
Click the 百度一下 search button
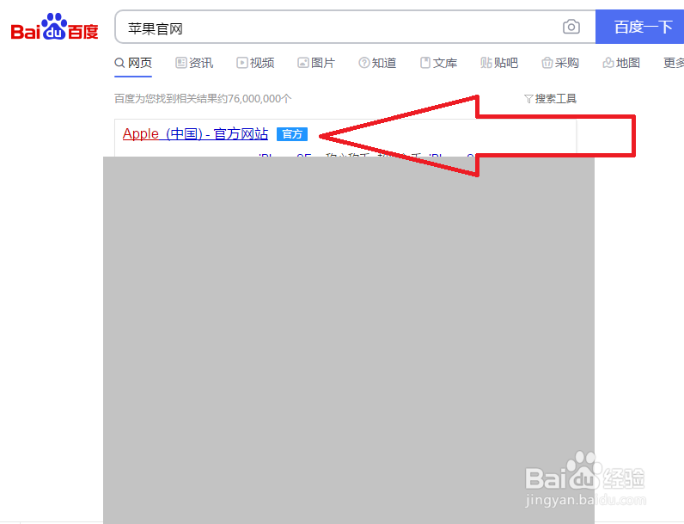639,27
